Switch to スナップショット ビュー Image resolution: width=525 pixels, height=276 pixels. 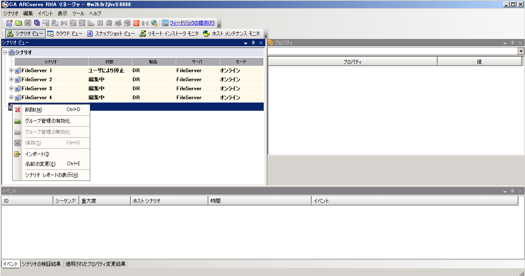point(111,34)
